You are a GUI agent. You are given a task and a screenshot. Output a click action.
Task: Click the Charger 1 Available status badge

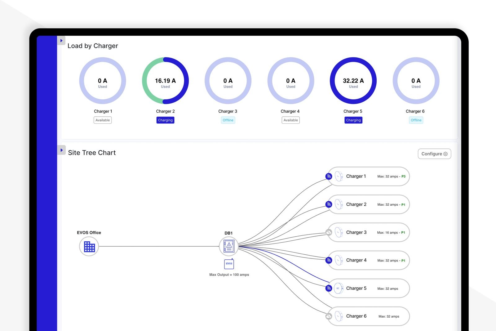(103, 120)
